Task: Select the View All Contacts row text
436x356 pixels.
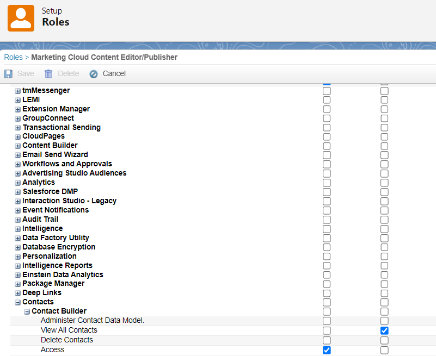Action: [x=69, y=330]
